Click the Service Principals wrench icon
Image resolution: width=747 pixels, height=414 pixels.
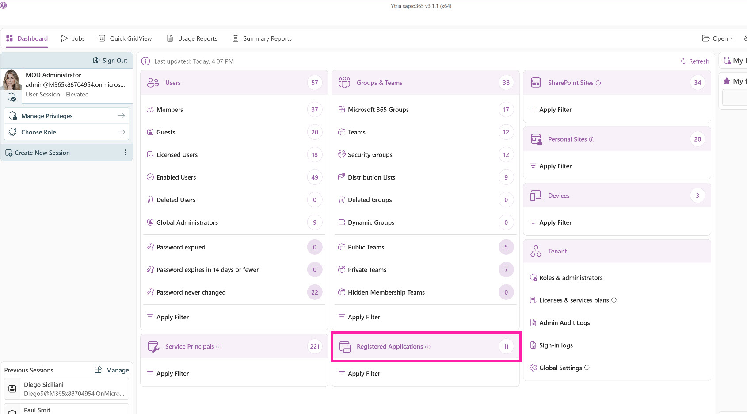point(153,347)
